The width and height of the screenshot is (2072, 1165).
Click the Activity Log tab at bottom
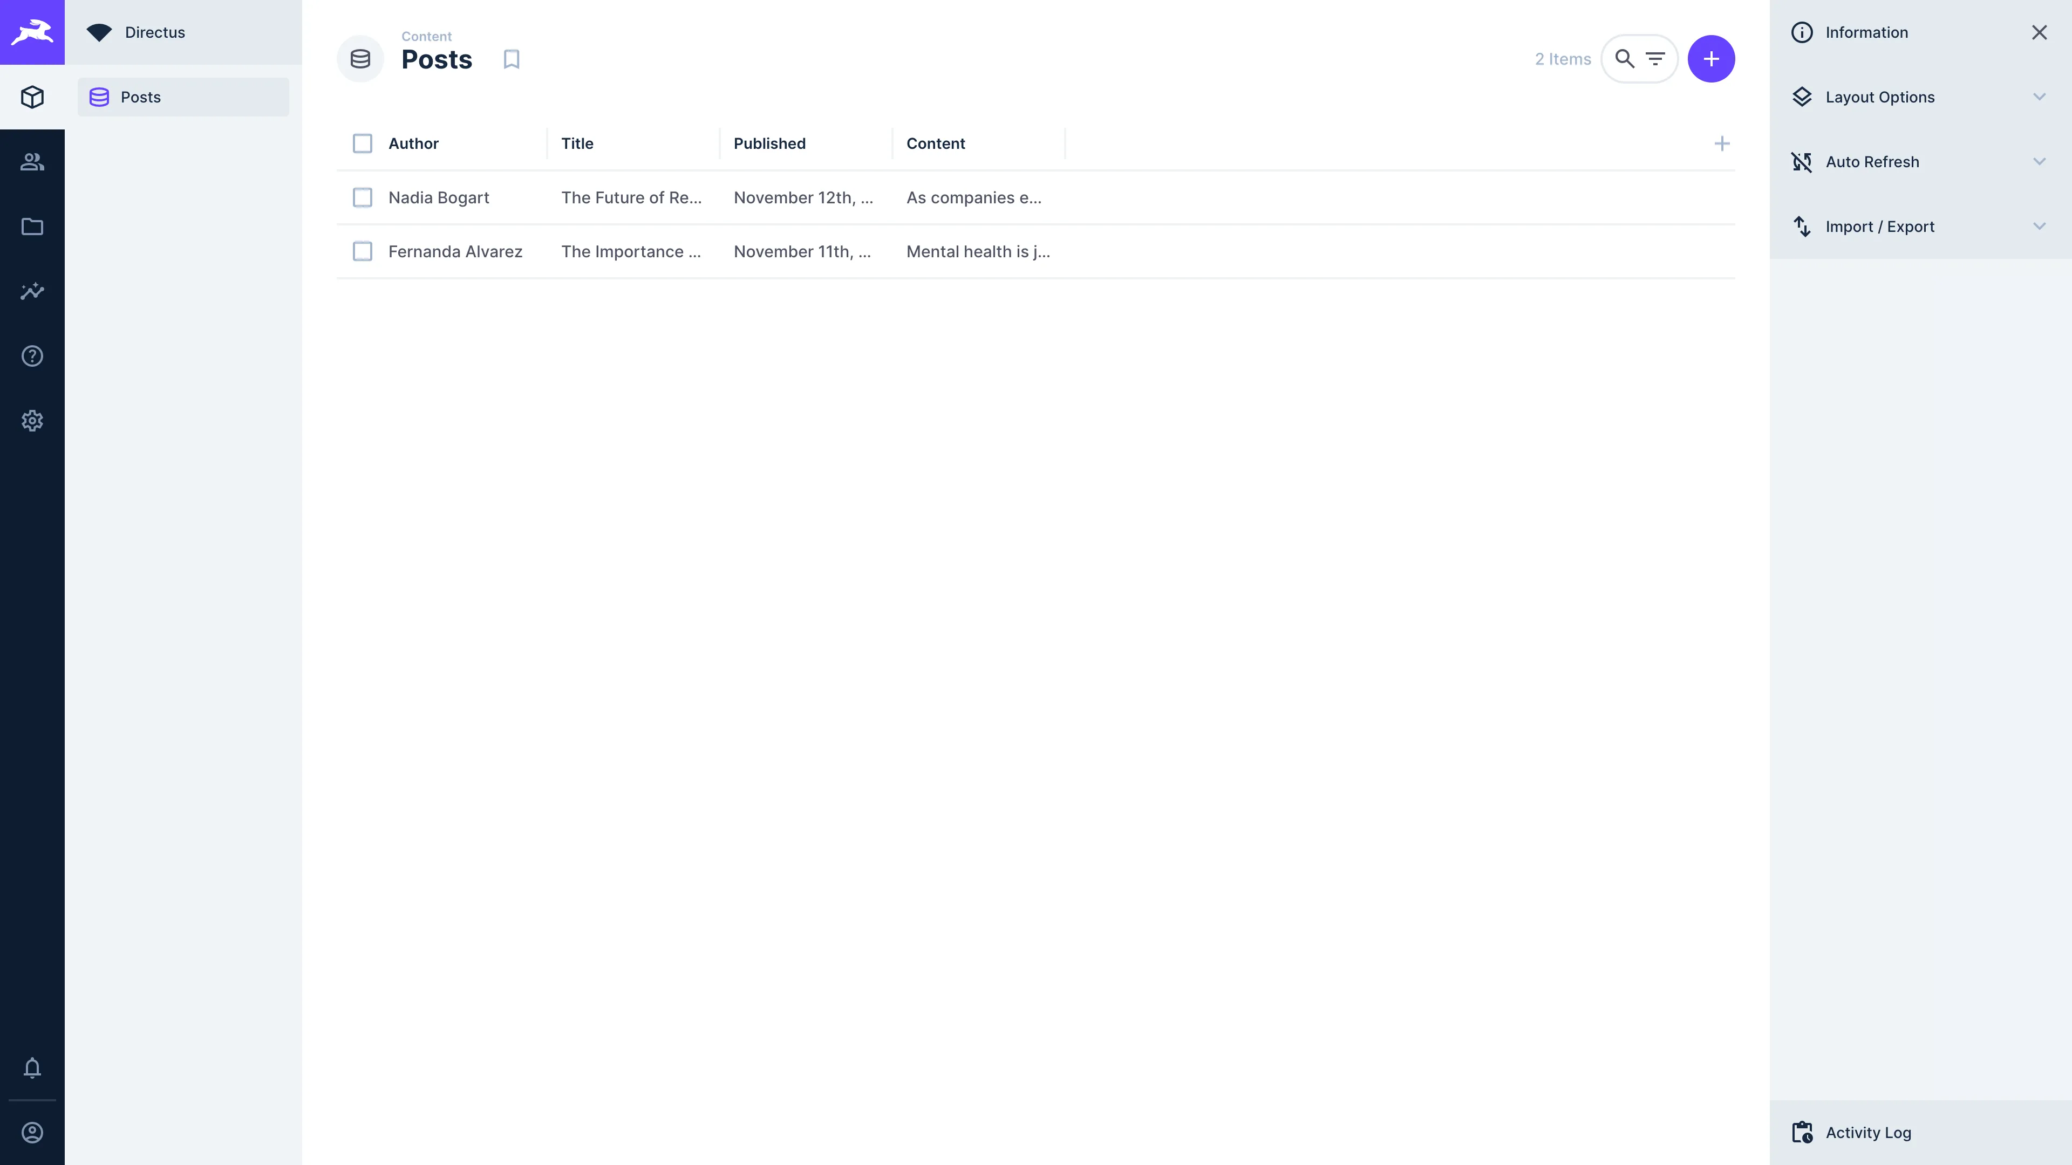(x=1920, y=1132)
